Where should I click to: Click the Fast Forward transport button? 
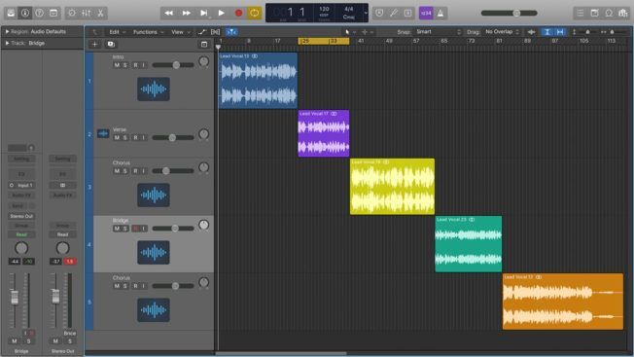[x=187, y=13]
